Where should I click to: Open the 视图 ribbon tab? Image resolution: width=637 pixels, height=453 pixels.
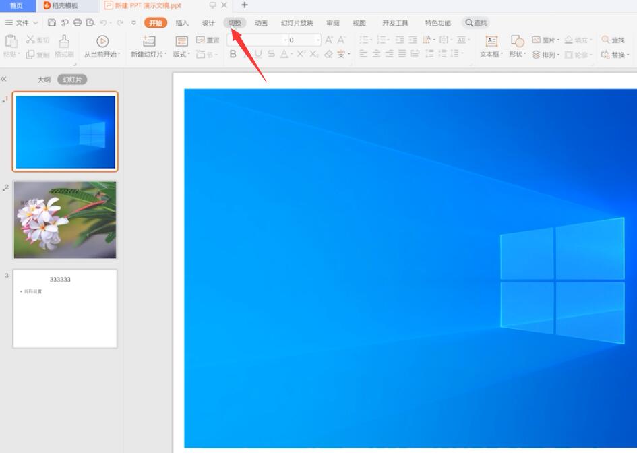point(359,23)
